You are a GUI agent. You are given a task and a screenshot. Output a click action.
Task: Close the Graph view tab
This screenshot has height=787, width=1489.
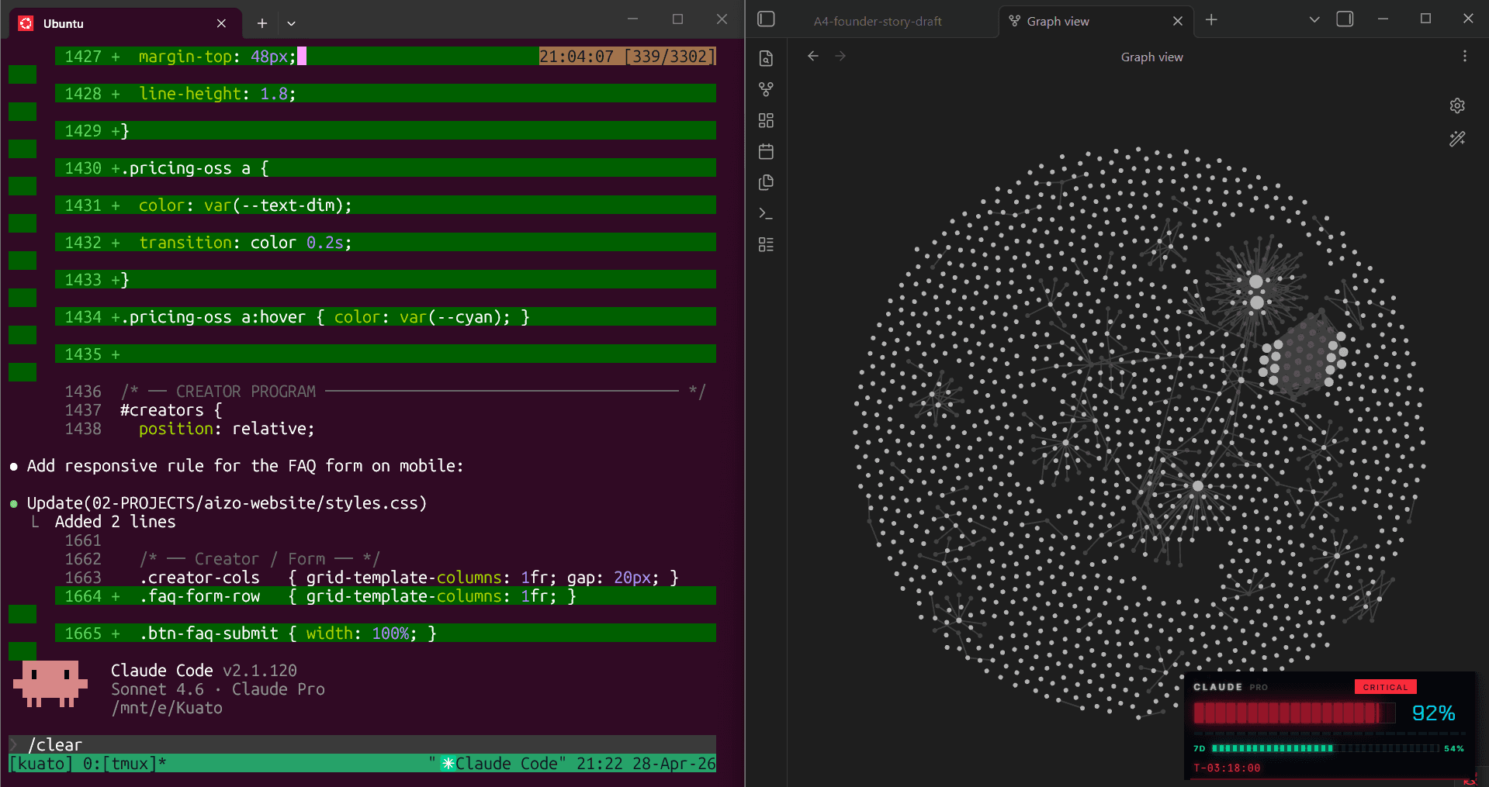(1177, 21)
